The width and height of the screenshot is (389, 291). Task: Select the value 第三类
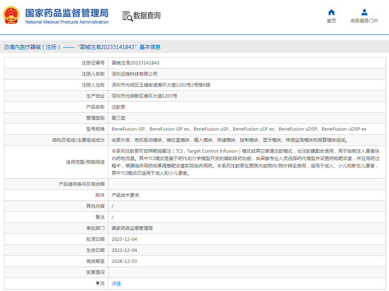119,118
